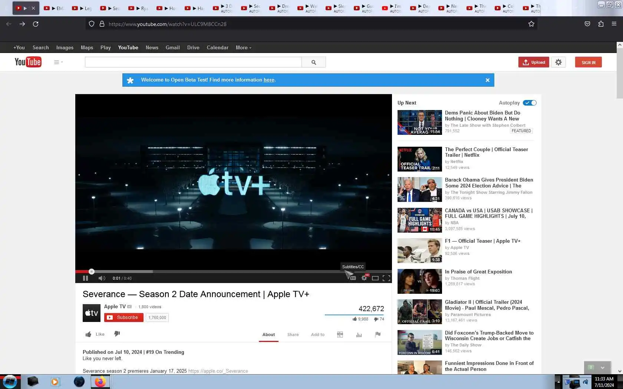Focus the YouTube search box
Image resolution: width=623 pixels, height=389 pixels.
[193, 62]
